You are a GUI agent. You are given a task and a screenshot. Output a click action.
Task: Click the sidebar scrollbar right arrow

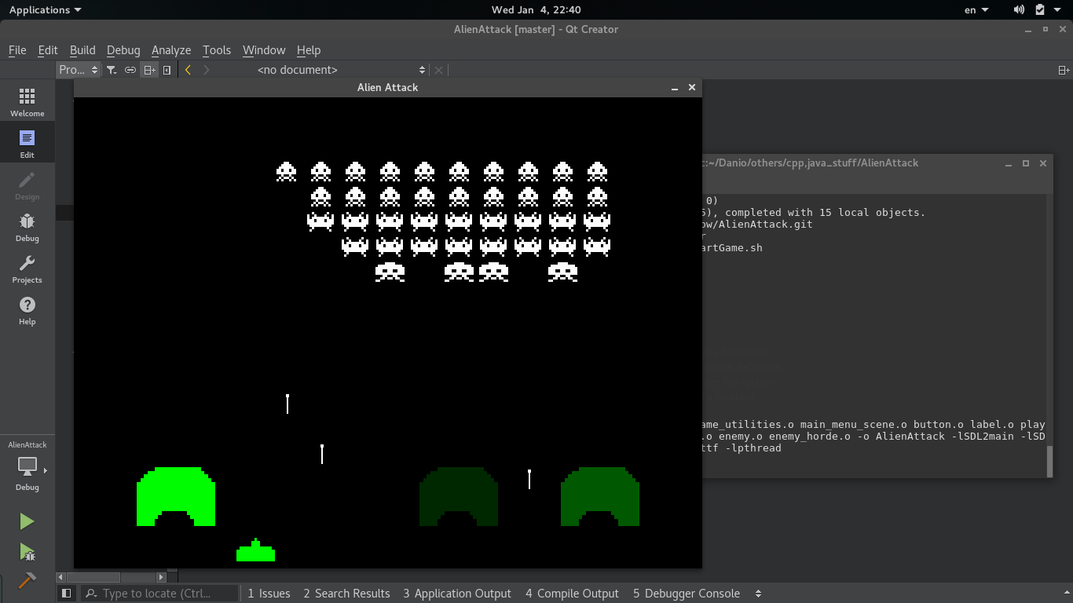(x=161, y=577)
